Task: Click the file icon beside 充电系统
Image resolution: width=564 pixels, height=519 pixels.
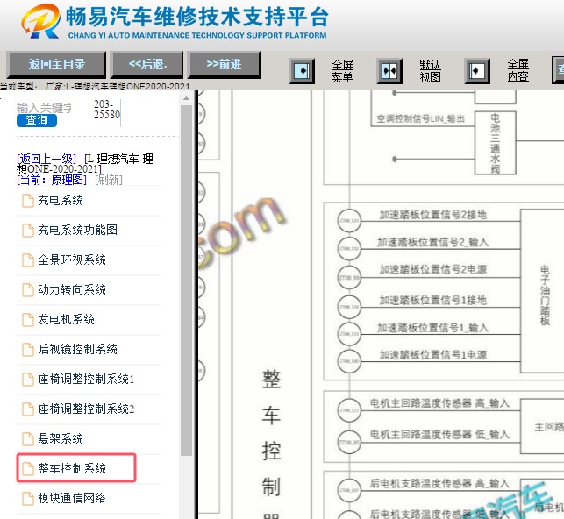Action: 28,201
